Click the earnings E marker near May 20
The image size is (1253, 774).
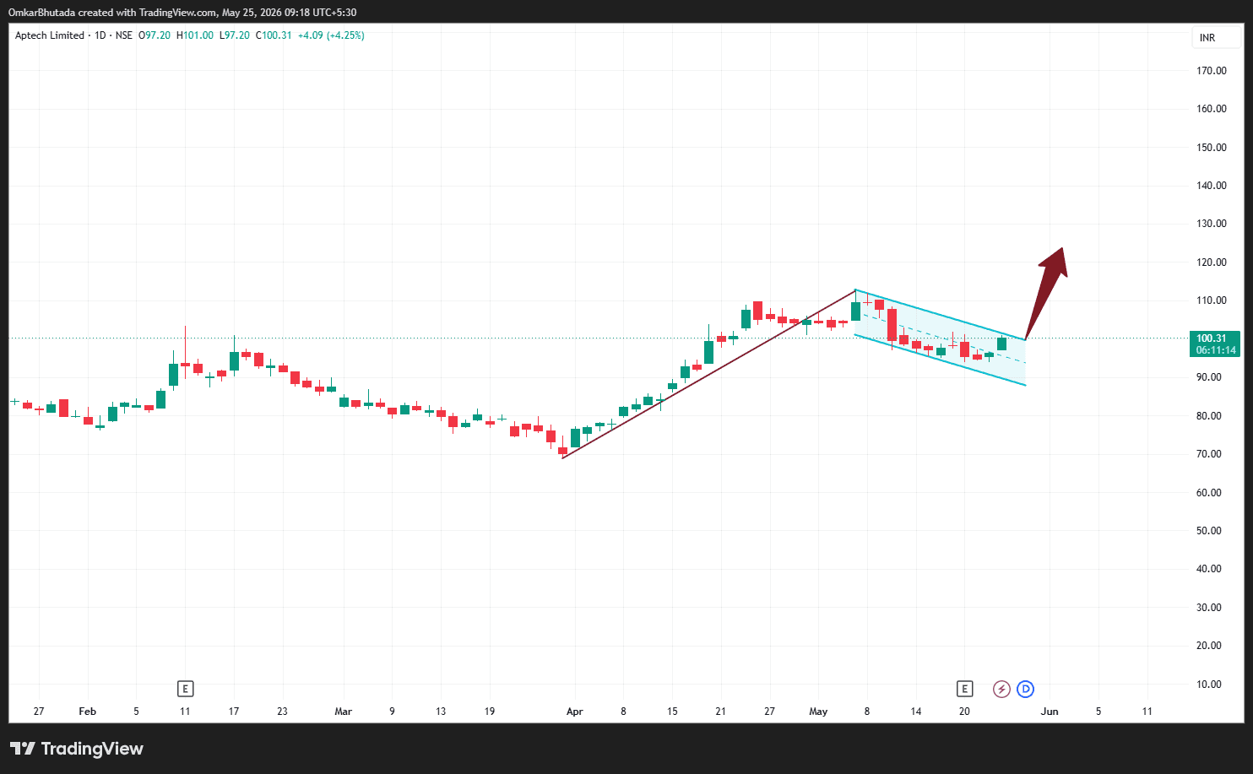coord(965,689)
